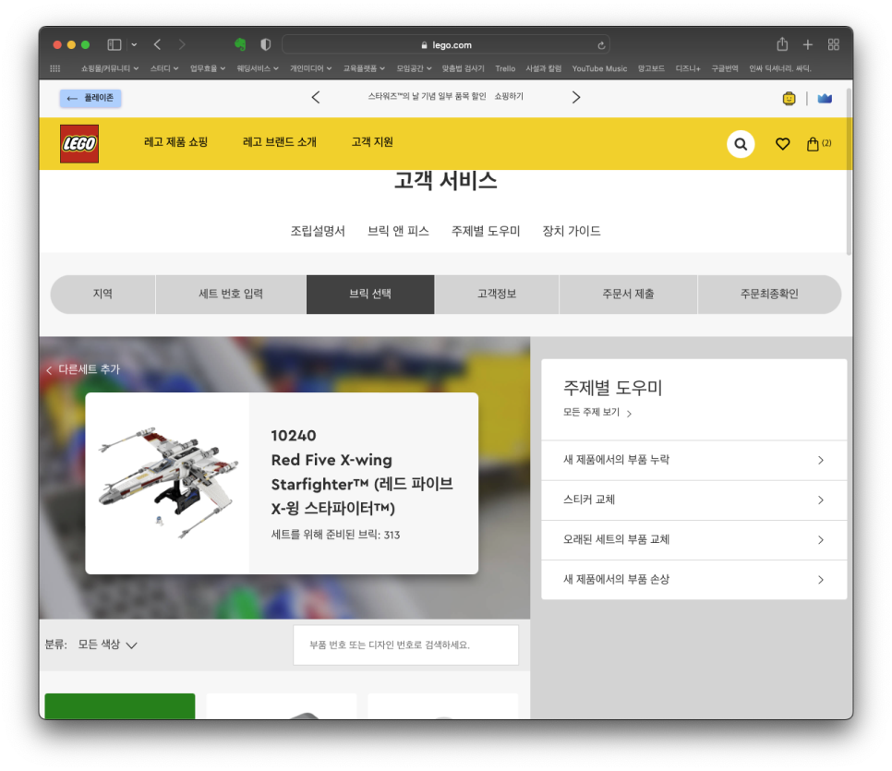Expand 모임공간 bookmarks folder
The height and width of the screenshot is (771, 892).
click(414, 68)
